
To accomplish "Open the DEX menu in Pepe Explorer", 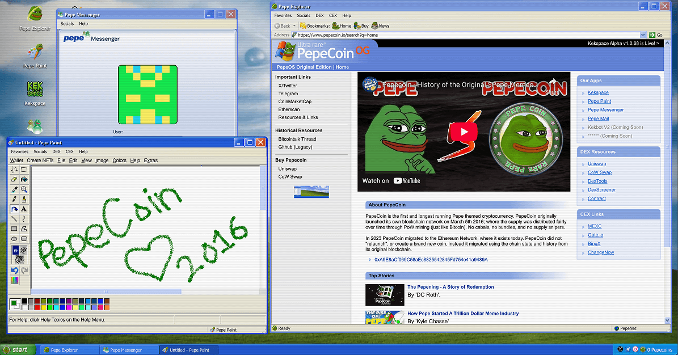I will 319,15.
